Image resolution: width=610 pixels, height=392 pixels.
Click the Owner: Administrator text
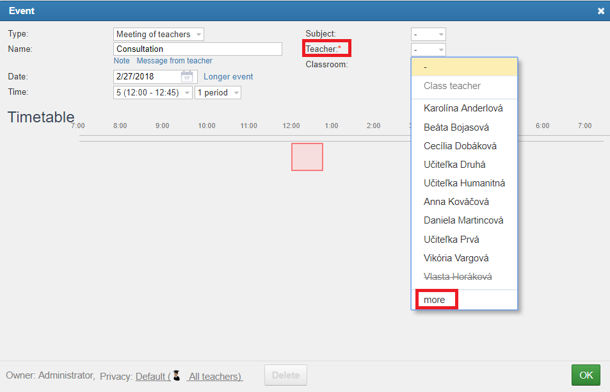coord(50,375)
